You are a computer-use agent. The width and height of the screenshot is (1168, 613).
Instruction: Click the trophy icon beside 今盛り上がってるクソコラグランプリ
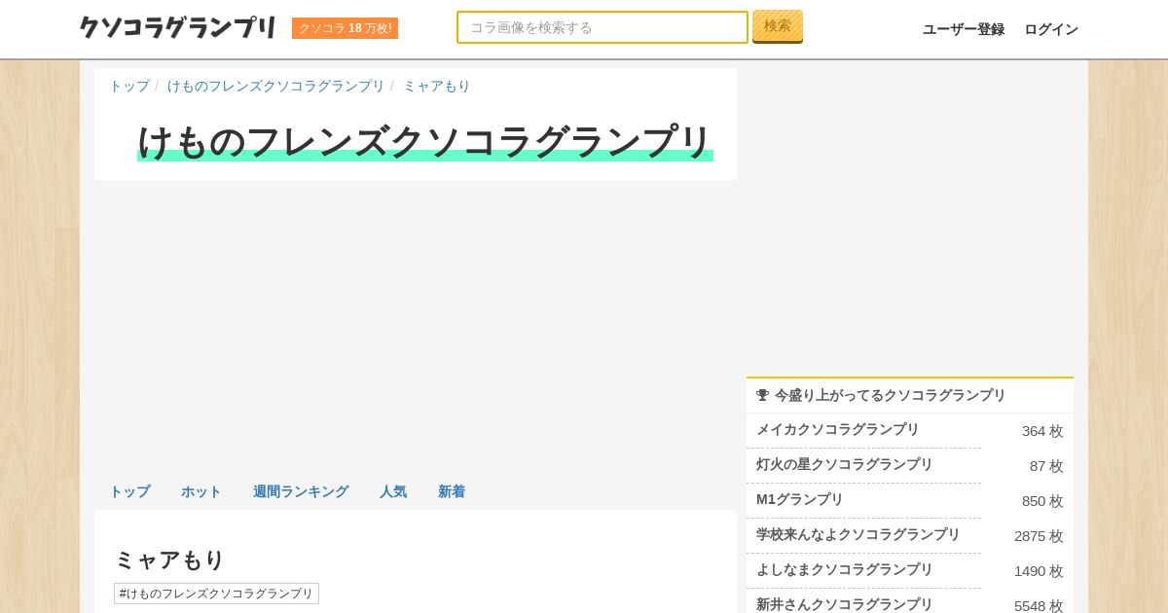click(763, 395)
